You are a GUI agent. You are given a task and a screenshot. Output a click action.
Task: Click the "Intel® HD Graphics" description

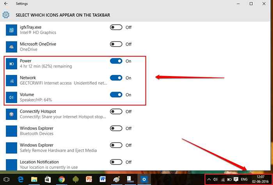click(x=38, y=32)
